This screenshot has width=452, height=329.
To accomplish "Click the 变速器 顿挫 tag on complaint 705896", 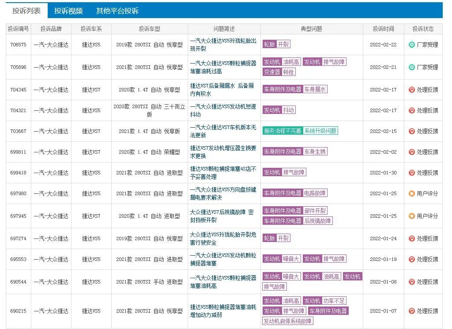I will tap(278, 72).
